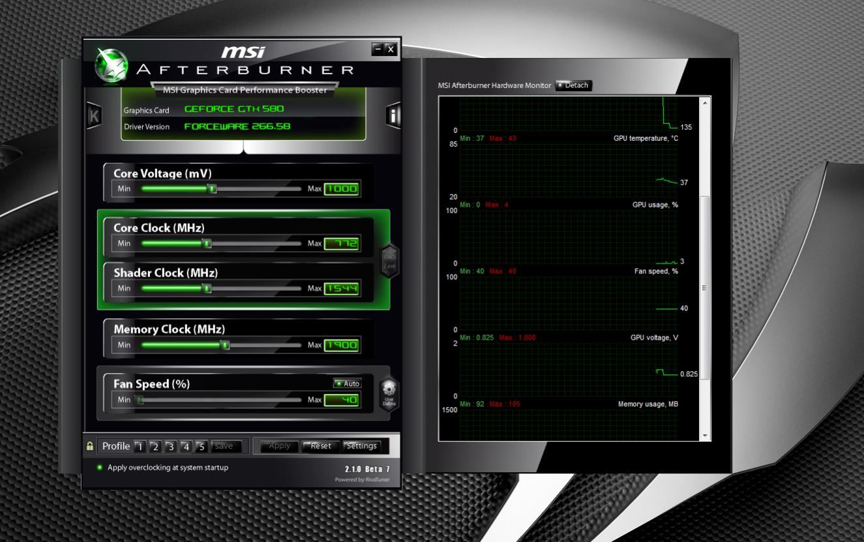
Task: Select profile slot 3
Action: pyautogui.click(x=171, y=447)
